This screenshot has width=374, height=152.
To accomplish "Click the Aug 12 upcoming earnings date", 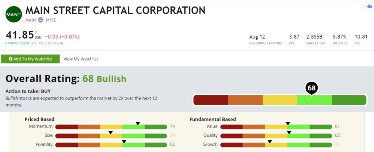I will (257, 37).
